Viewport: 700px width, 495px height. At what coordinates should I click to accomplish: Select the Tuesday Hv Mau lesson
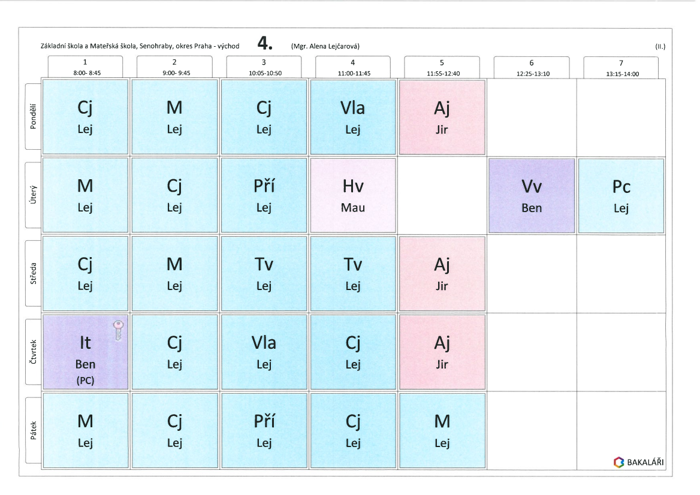pos(352,195)
